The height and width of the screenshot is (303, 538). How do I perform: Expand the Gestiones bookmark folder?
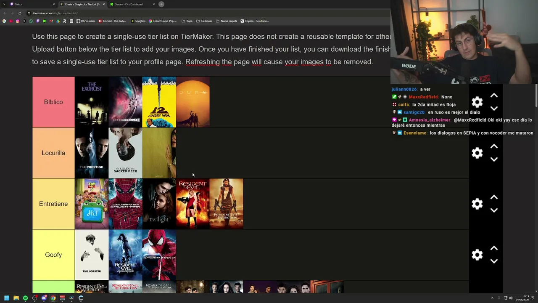click(204, 21)
